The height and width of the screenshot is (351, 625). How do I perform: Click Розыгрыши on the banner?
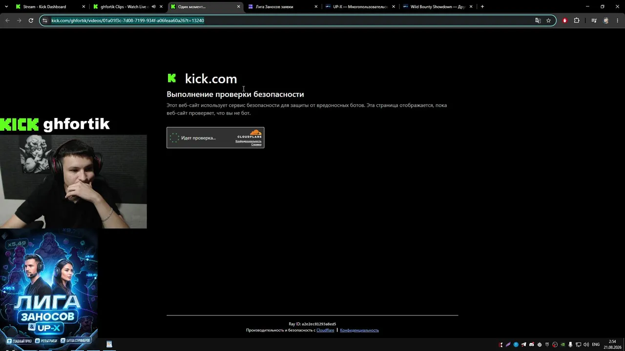(x=46, y=340)
